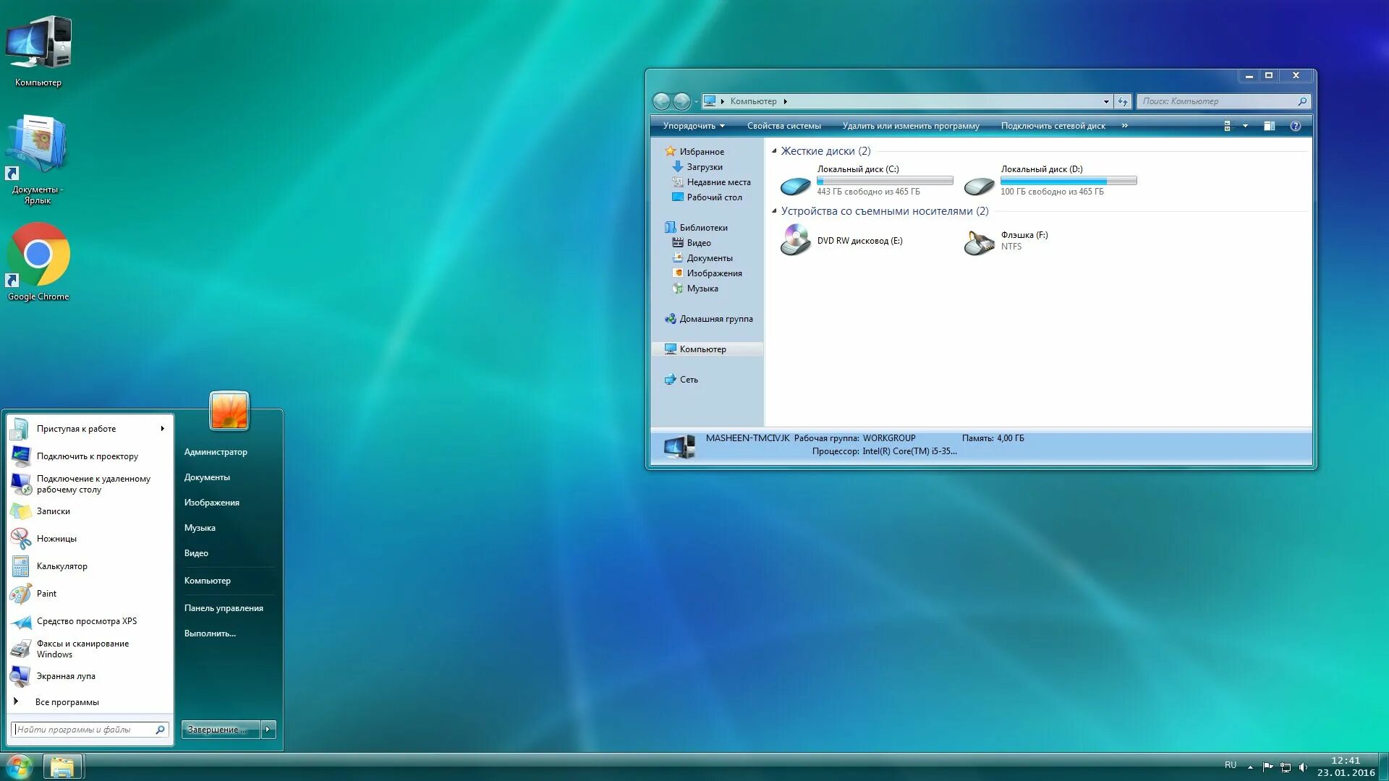Click the Forward arrow in Explorer

[x=681, y=101]
